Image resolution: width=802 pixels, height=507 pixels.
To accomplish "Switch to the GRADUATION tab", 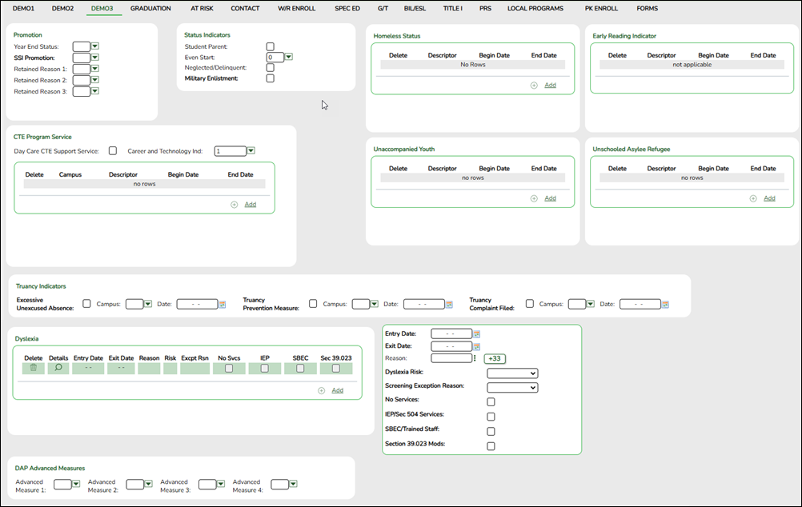I will click(150, 8).
